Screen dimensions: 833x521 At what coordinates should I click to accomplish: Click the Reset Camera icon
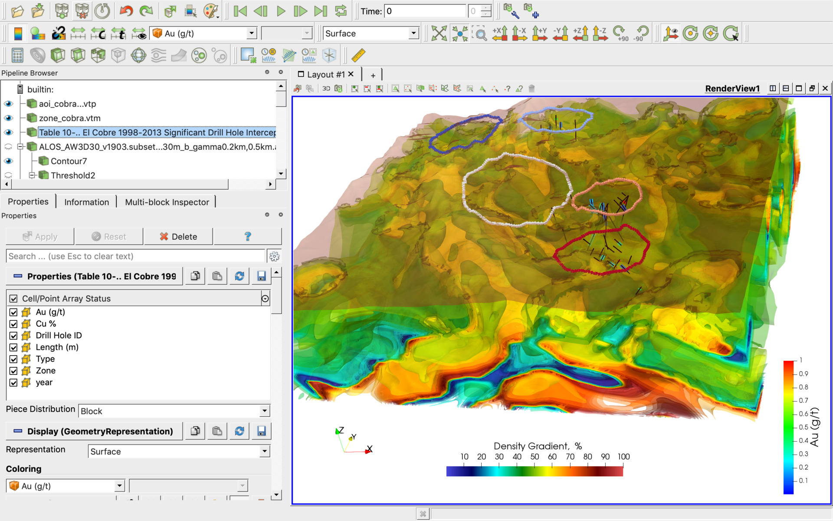[439, 33]
